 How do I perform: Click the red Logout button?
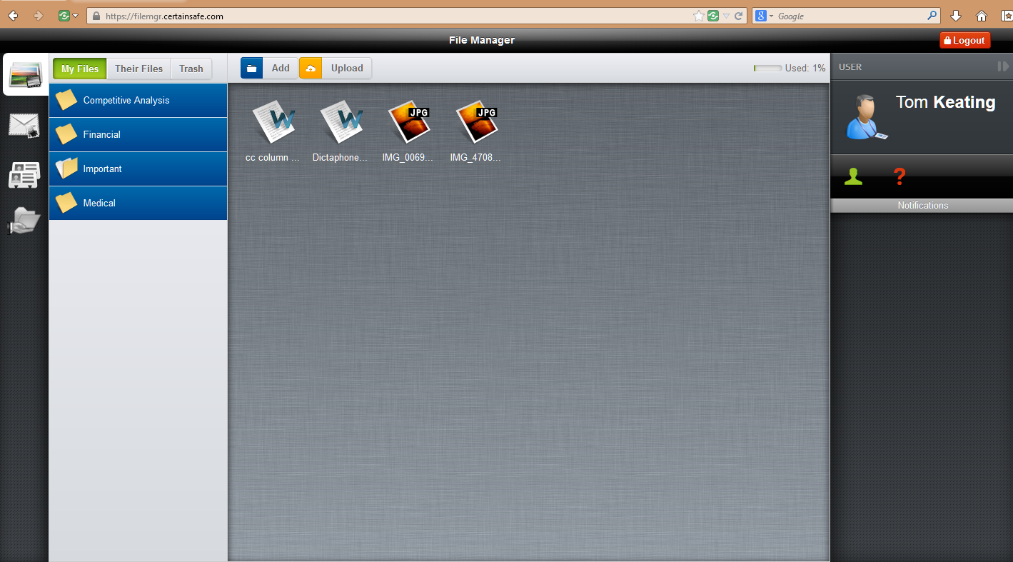pyautogui.click(x=964, y=41)
